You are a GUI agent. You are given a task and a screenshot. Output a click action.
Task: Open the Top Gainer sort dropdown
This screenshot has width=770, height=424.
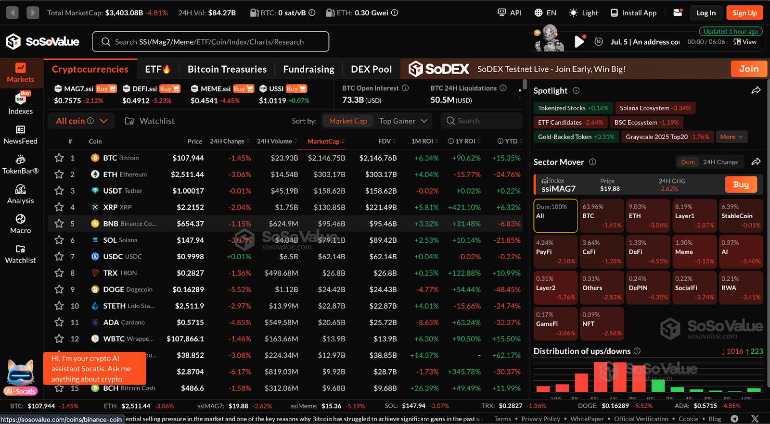[403, 121]
